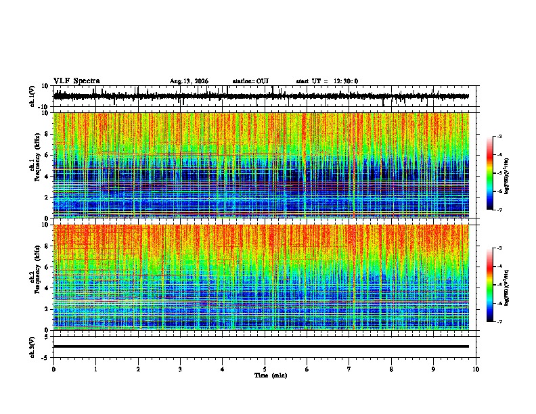Click the "ch.3(V)" axis label

[x=32, y=347]
